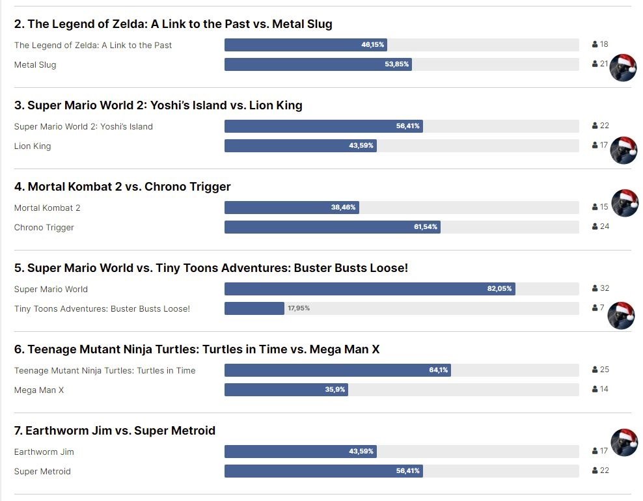Click the voter icon next to Metal Slug's 21 votes

coord(595,64)
